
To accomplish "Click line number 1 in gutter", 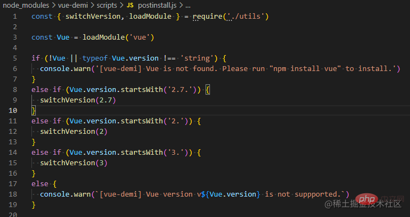I will point(15,17).
